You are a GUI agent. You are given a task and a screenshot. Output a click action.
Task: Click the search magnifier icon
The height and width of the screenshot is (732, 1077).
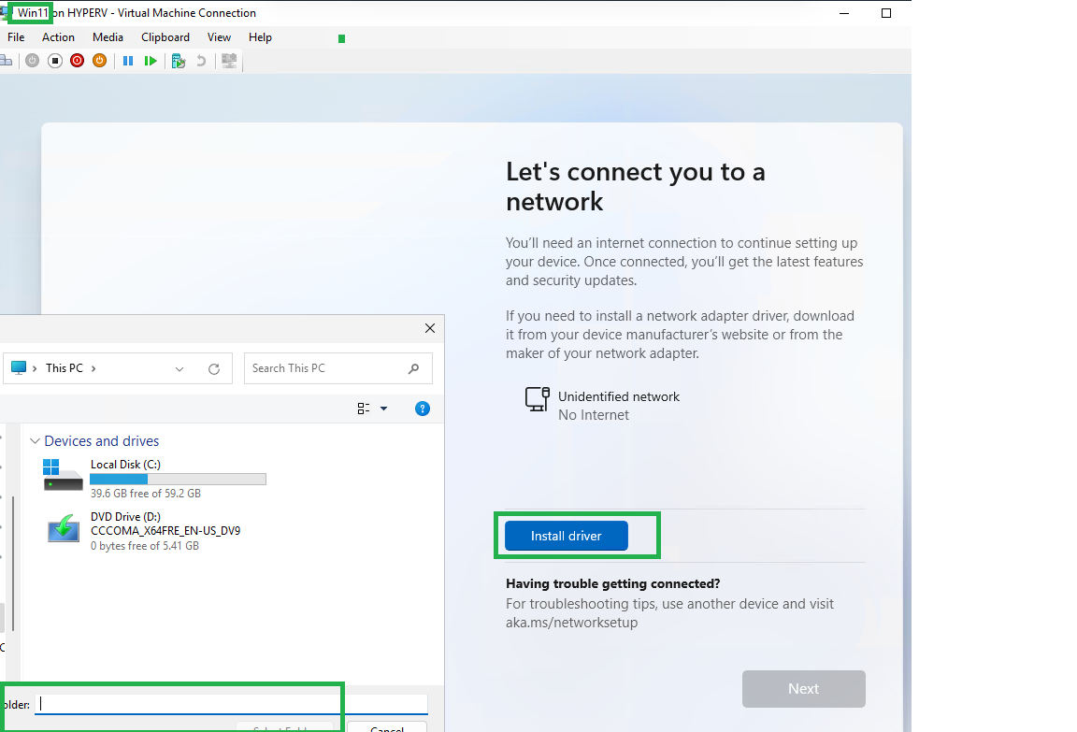(413, 368)
